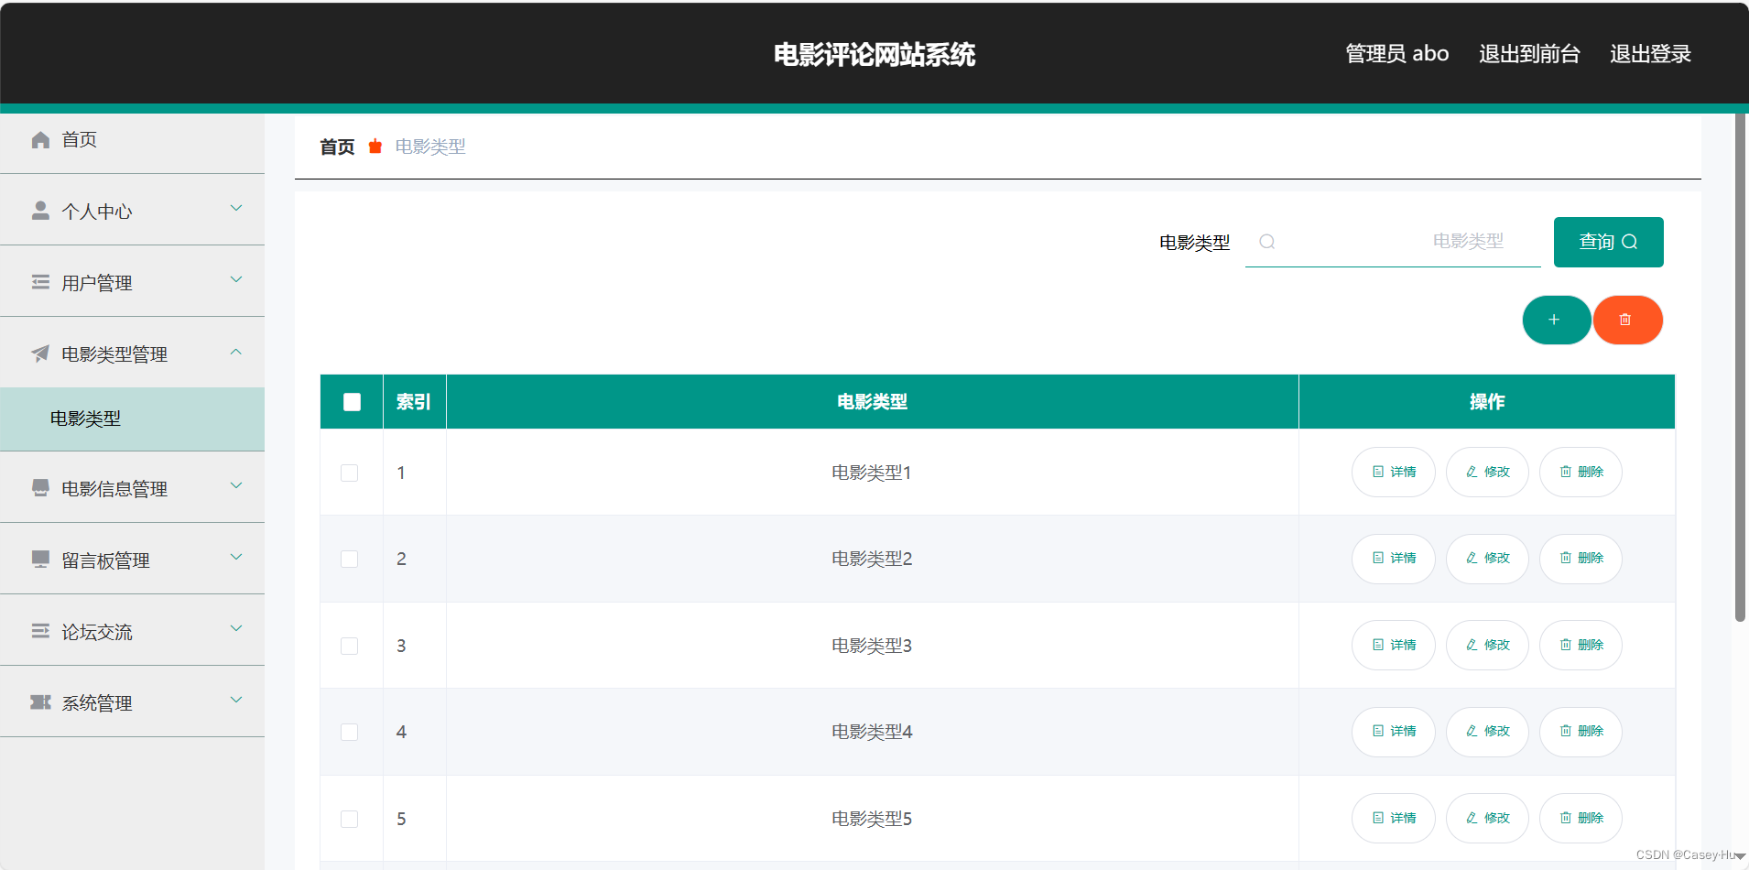Open 详情 for 电影类型5
Viewport: 1749px width, 870px height.
click(x=1393, y=818)
